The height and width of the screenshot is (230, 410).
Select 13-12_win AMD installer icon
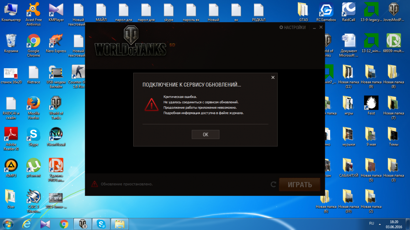point(371,43)
